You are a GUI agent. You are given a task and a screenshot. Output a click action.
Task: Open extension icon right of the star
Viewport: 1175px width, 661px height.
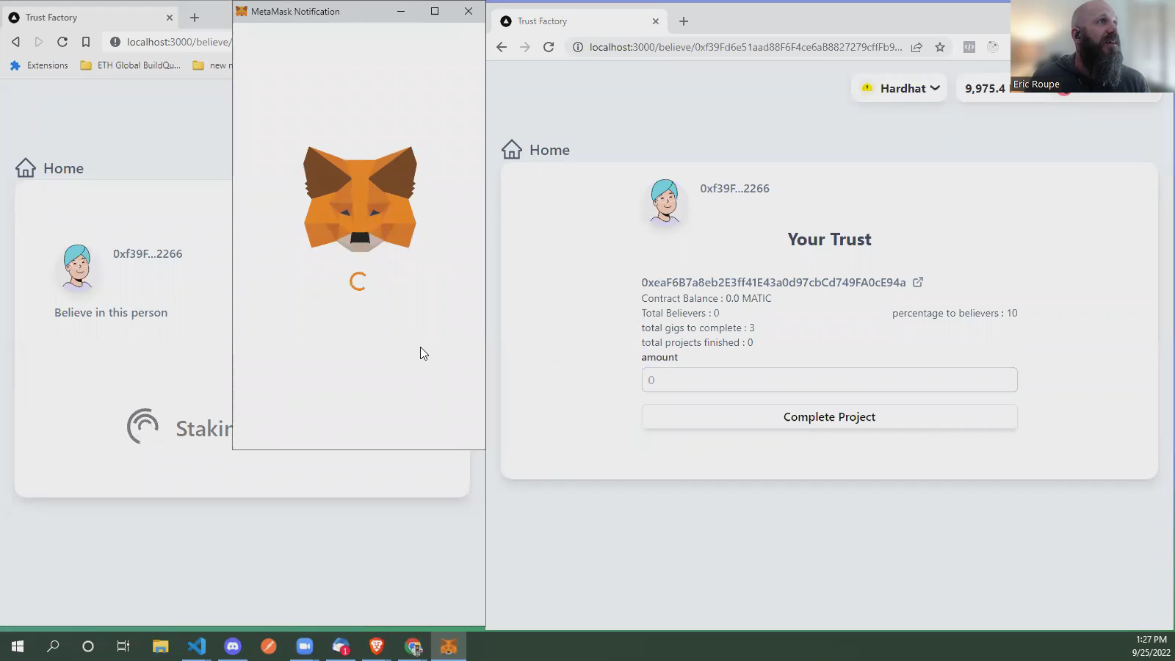pos(969,47)
